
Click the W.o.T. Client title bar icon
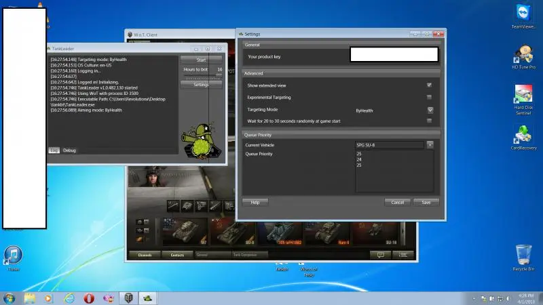tap(130, 35)
